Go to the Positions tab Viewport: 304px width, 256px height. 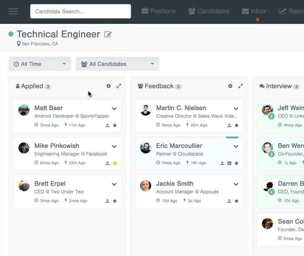158,11
